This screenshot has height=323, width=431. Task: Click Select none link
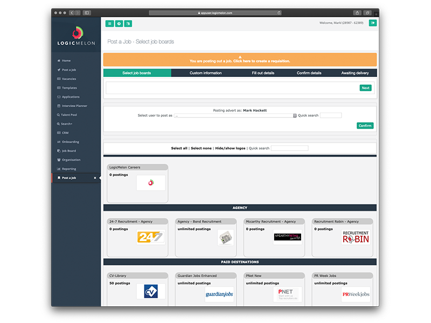coord(201,149)
